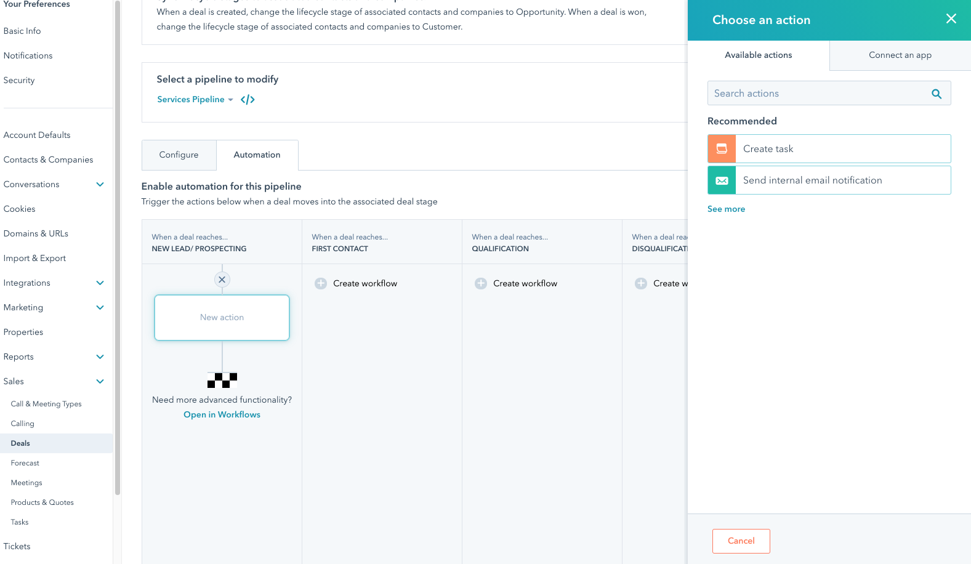Viewport: 971px width, 564px height.
Task: Open Import & Export settings
Action: 35,258
